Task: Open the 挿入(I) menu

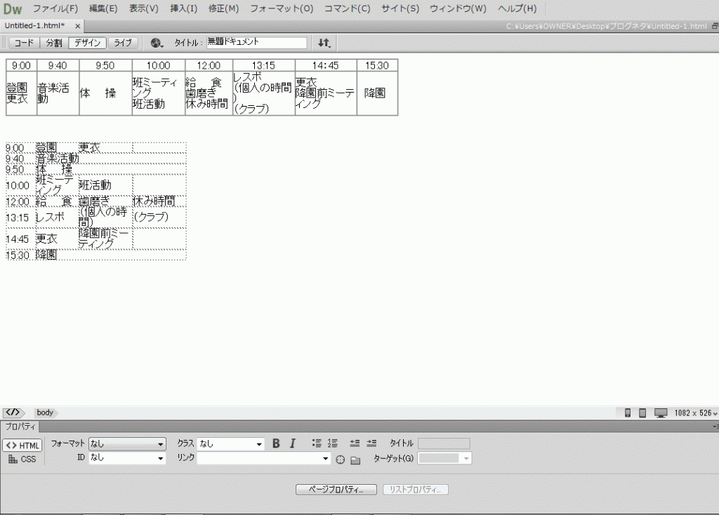Action: tap(184, 9)
